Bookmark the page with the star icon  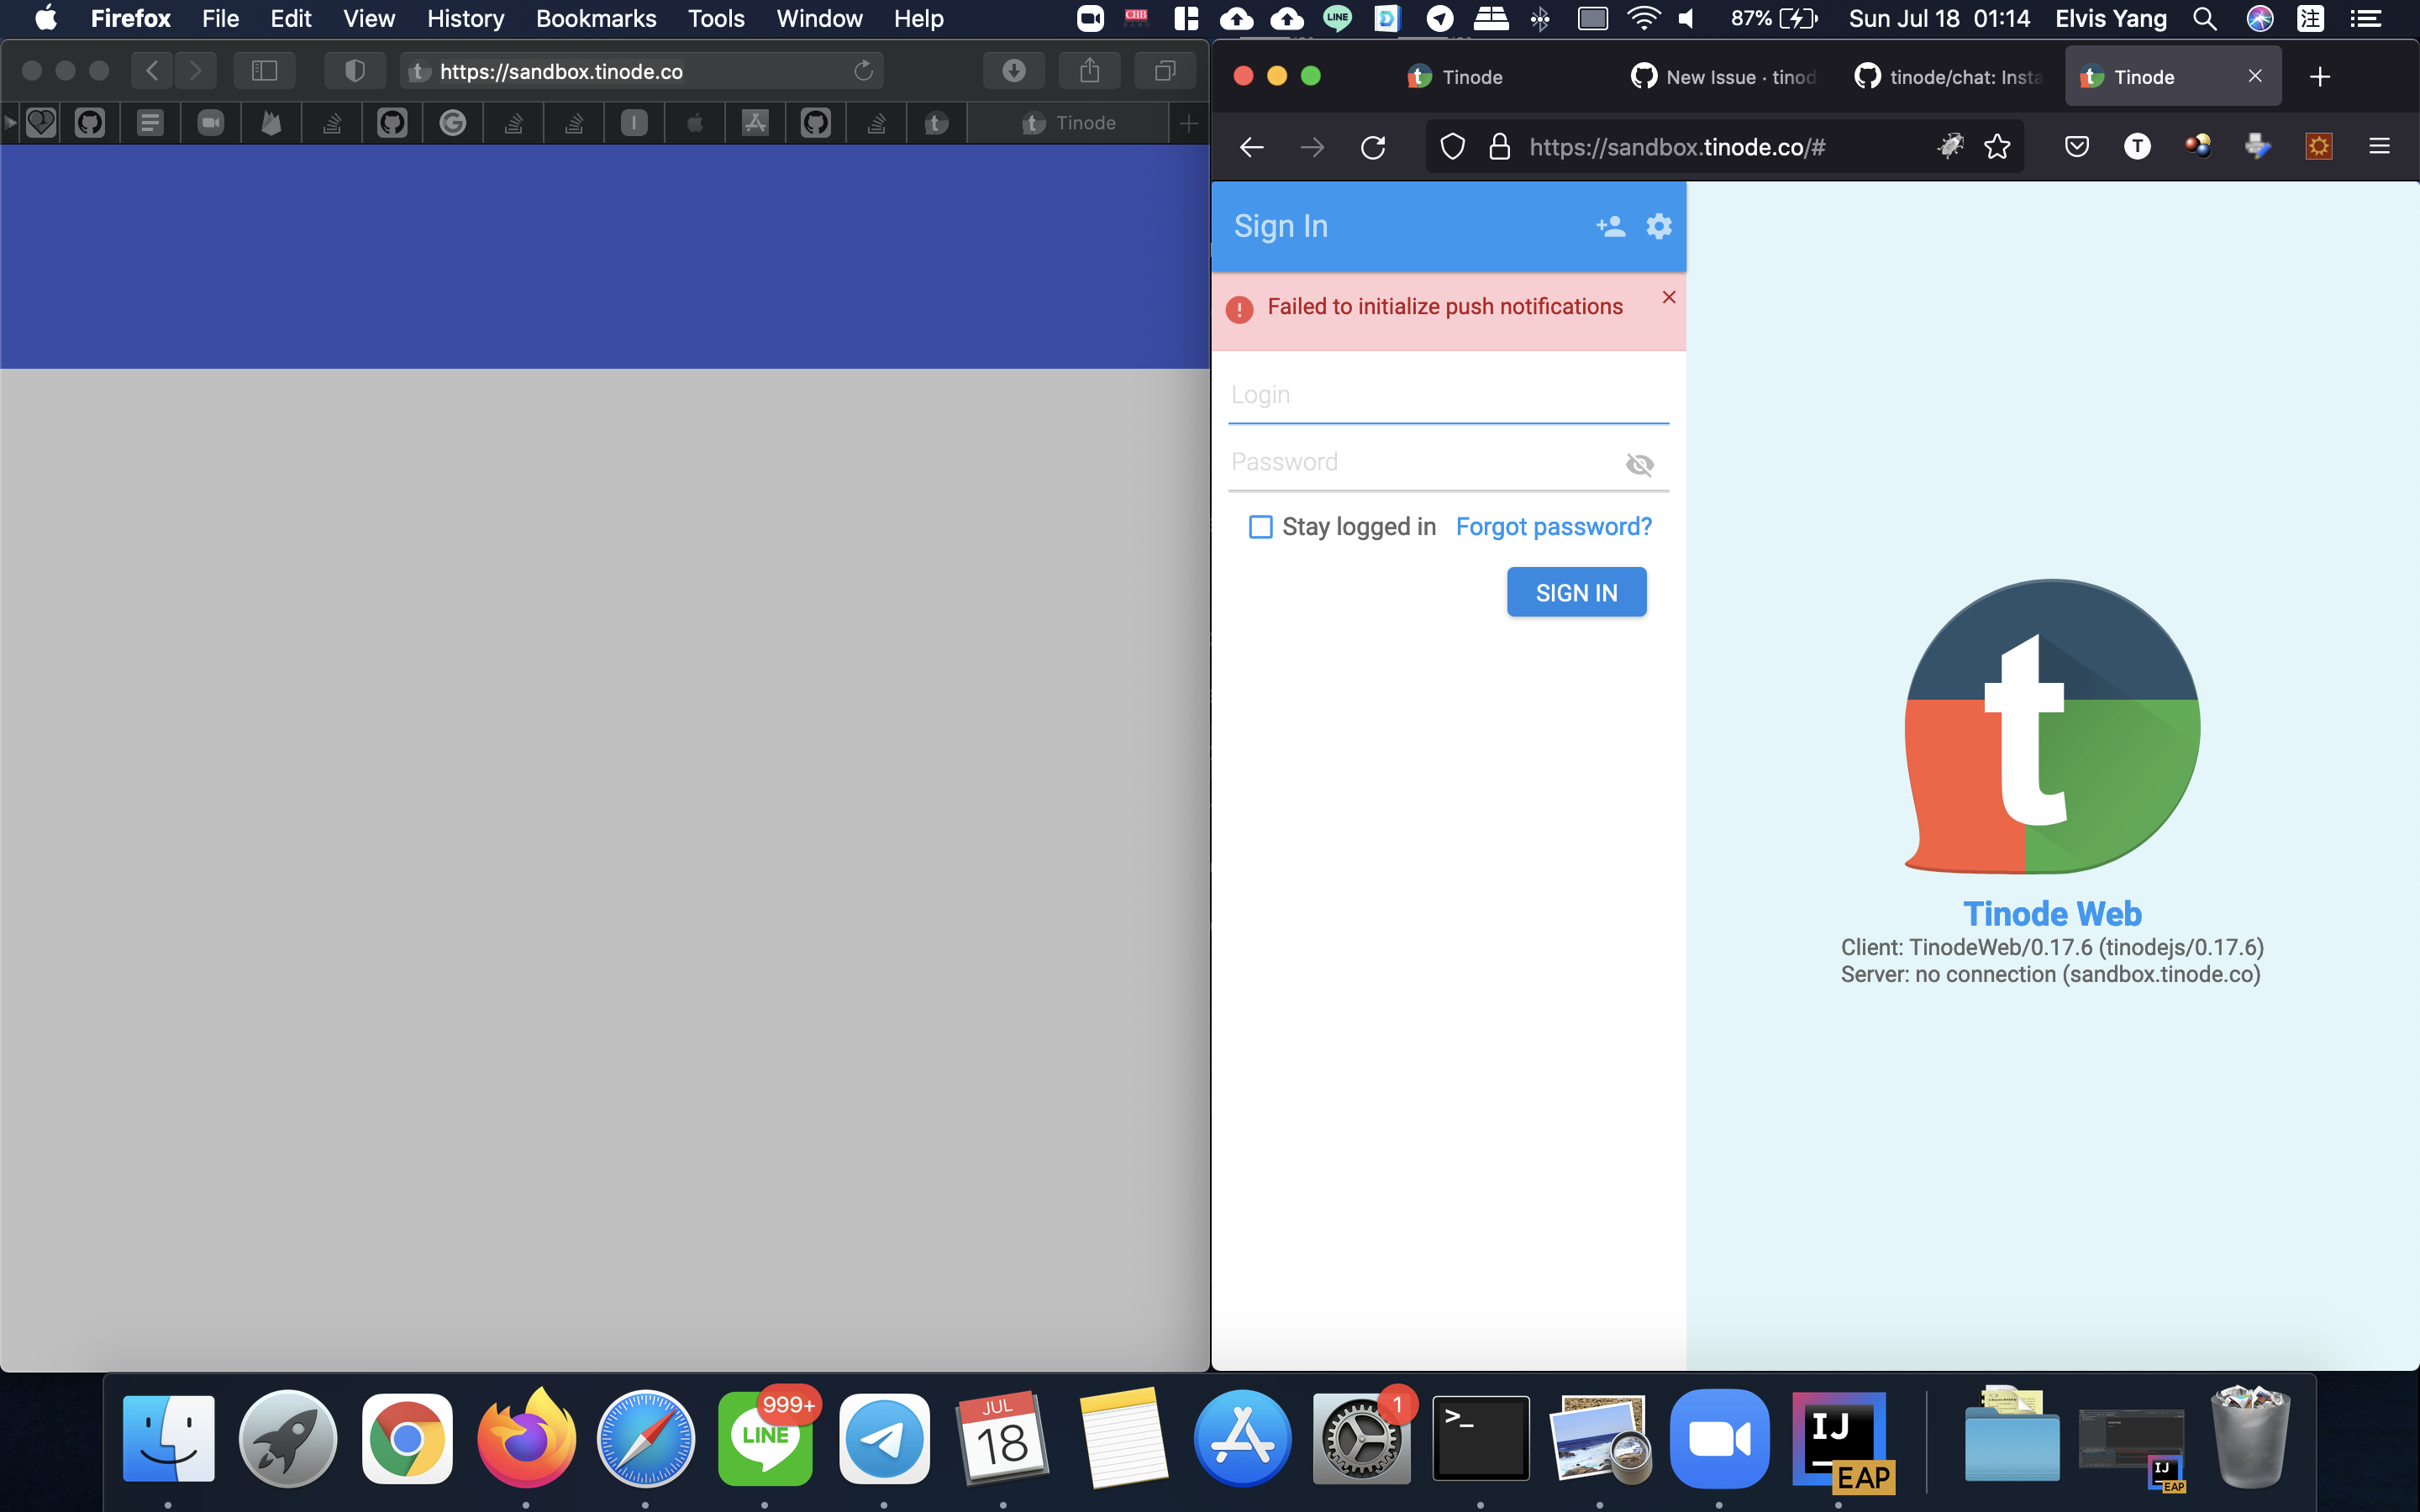1998,146
